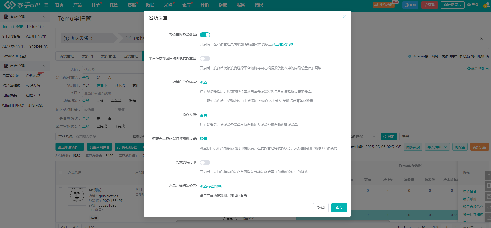Toggle sidebar with hamburger menu icon

tap(46, 5)
